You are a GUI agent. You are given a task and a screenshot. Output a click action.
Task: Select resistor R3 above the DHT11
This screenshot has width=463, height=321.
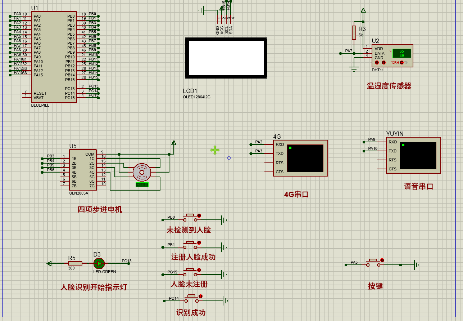(x=354, y=32)
